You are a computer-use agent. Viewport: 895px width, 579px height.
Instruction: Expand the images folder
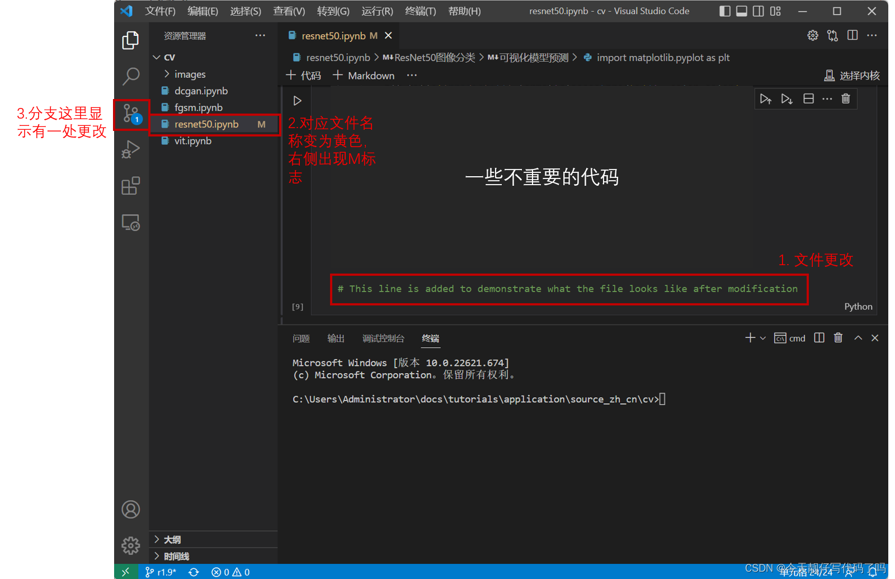(167, 73)
